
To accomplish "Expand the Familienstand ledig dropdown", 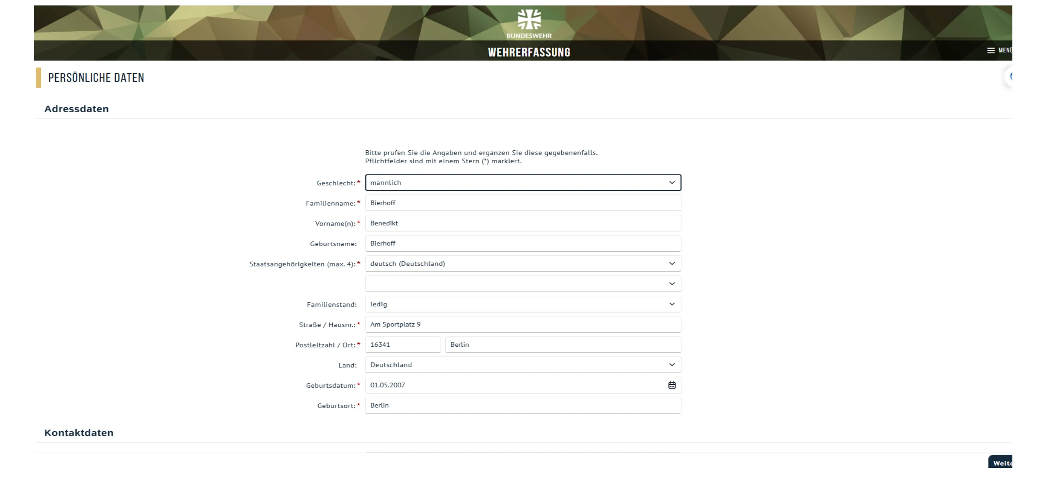I will pyautogui.click(x=523, y=304).
